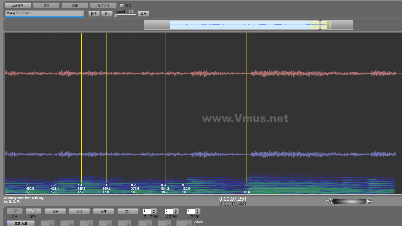Viewport: 402px width, 226px height.
Task: Click the rewind to start button
Action: 94,14
